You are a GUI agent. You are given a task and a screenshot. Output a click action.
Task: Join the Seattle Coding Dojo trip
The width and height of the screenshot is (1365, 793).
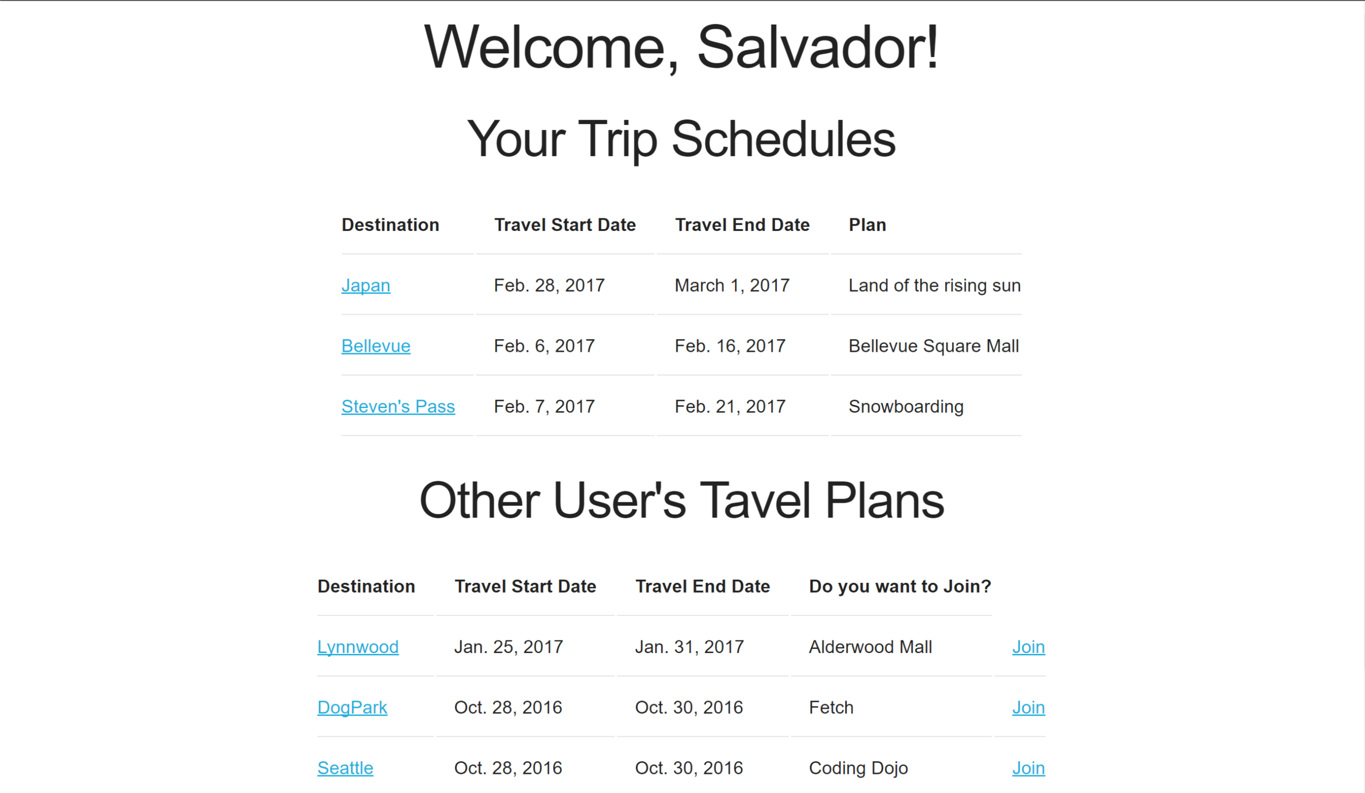[1028, 768]
